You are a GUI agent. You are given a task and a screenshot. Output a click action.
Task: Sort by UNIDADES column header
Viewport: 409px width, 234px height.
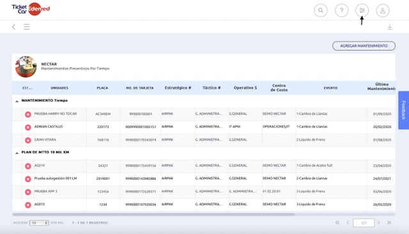[59, 88]
